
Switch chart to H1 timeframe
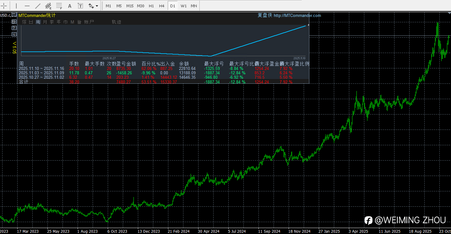coord(151,6)
